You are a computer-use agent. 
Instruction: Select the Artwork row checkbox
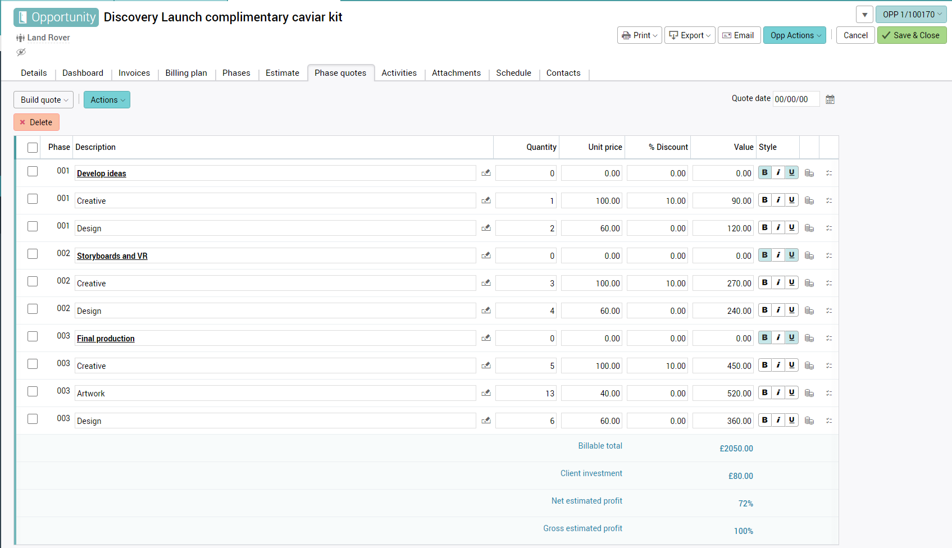[x=33, y=392]
